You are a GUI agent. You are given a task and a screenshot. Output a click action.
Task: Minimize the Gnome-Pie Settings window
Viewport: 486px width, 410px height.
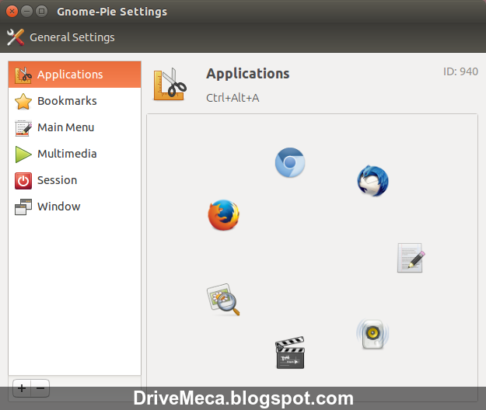pyautogui.click(x=26, y=12)
